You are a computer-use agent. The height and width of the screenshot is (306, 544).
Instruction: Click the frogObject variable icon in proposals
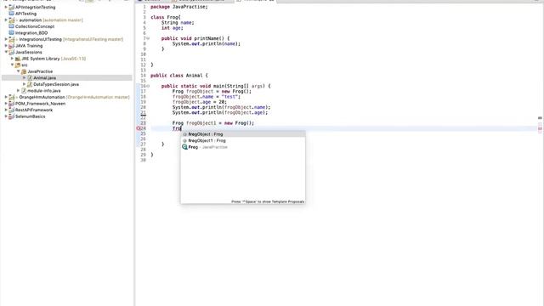[185, 134]
